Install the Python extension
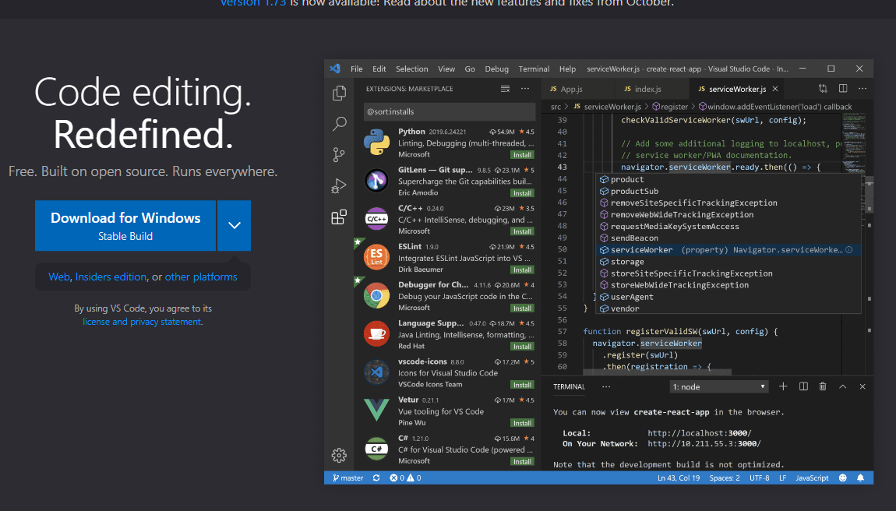 [x=522, y=155]
